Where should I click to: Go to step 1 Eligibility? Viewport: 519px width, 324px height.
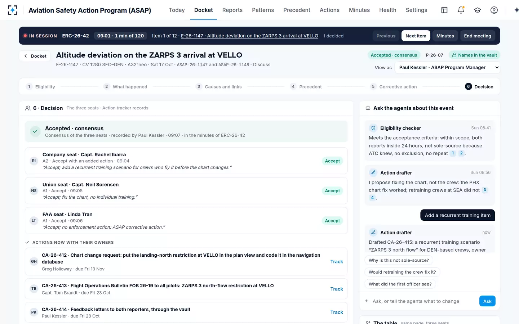click(40, 87)
